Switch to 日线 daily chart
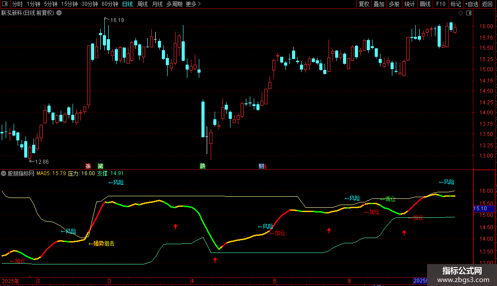This screenshot has width=497, height=286. [x=128, y=4]
